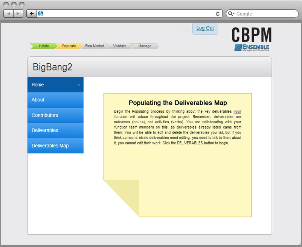Click the Log Out link
The height and width of the screenshot is (247, 302).
tap(205, 28)
